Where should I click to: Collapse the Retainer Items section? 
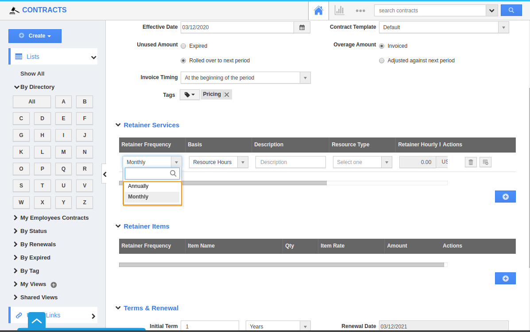(118, 226)
